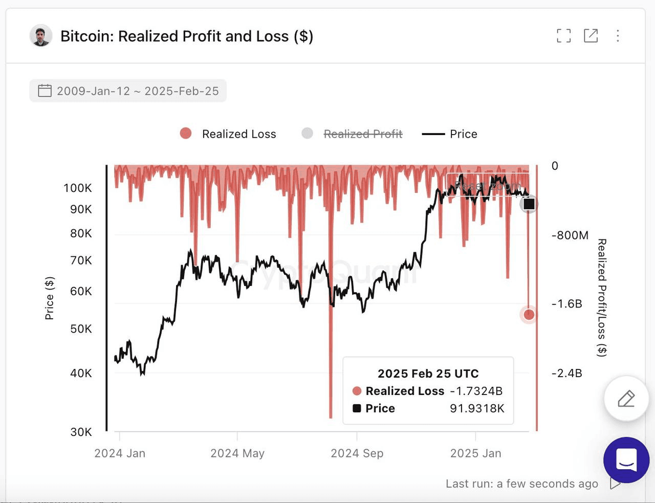Open the three-dot more options menu
Image resolution: width=655 pixels, height=503 pixels.
click(x=618, y=36)
